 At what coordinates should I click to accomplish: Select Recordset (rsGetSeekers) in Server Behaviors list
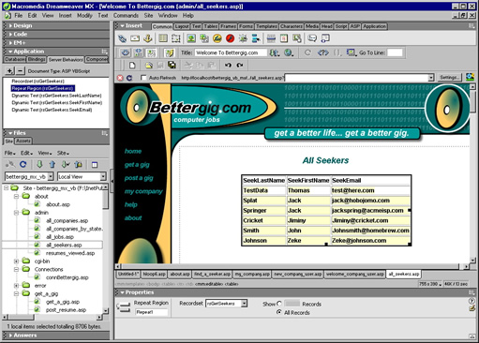tap(37, 82)
